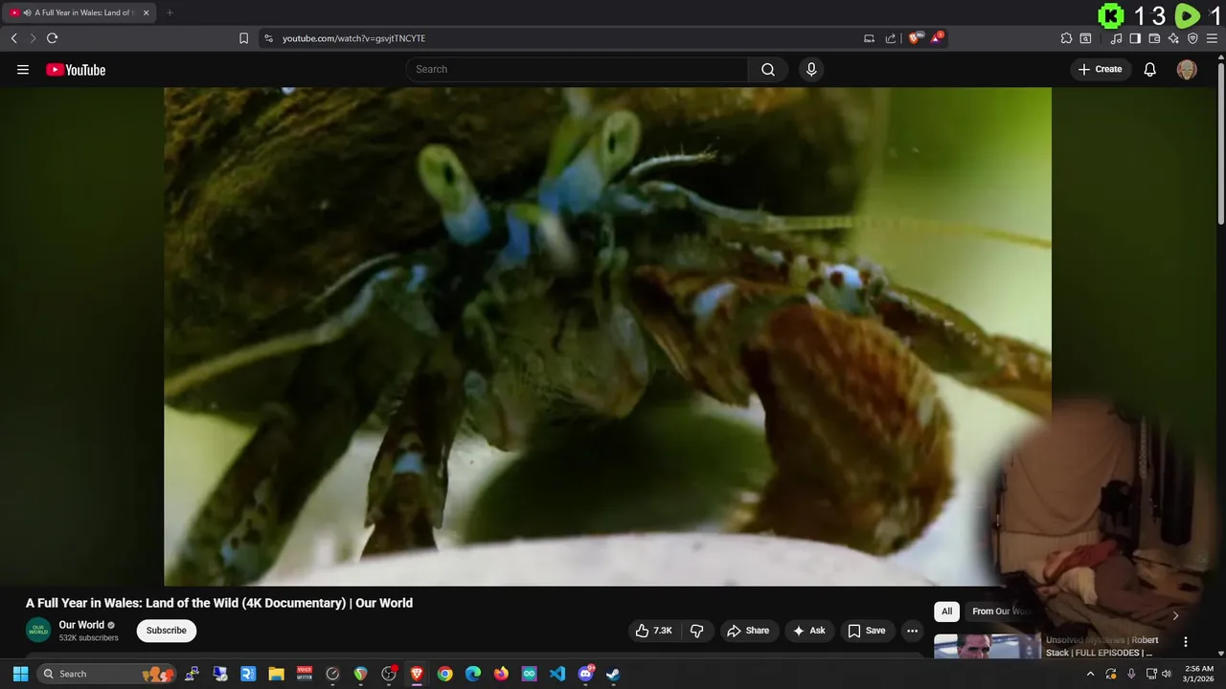The width and height of the screenshot is (1226, 689).
Task: Open the tab search icon in the toolbar
Action: [x=1085, y=38]
